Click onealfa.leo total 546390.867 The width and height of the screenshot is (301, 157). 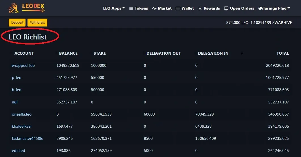(x=278, y=114)
